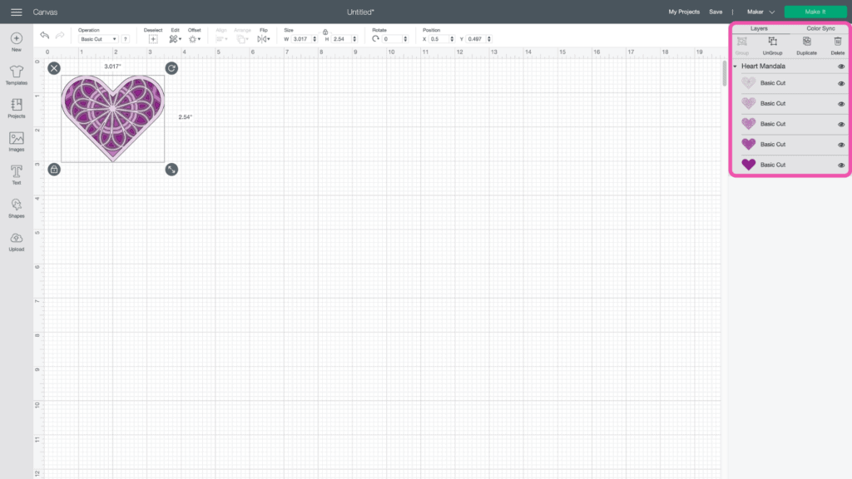The image size is (852, 479).
Task: Click the Canvas title label
Action: pyautogui.click(x=45, y=12)
